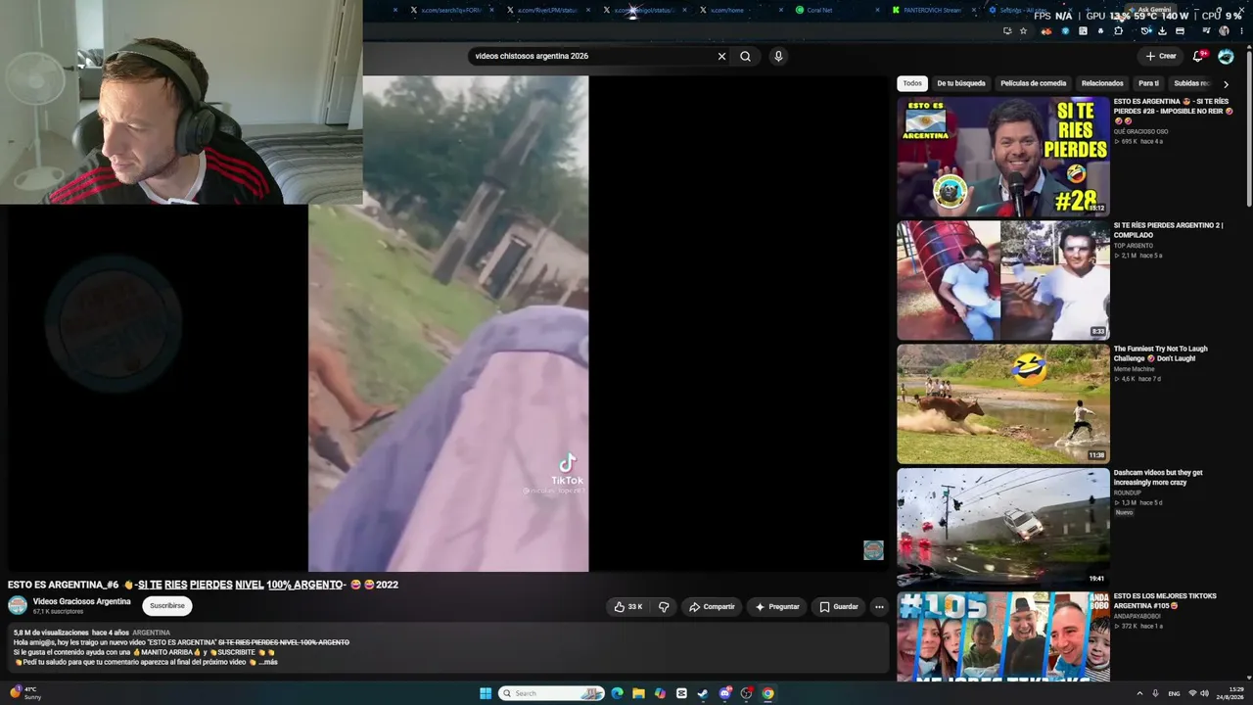Open the volume speaker tray icon
Image resolution: width=1253 pixels, height=705 pixels.
[x=1204, y=693]
